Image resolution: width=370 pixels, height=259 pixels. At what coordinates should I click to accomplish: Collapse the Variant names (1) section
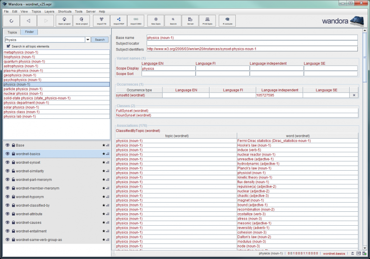click(x=130, y=58)
